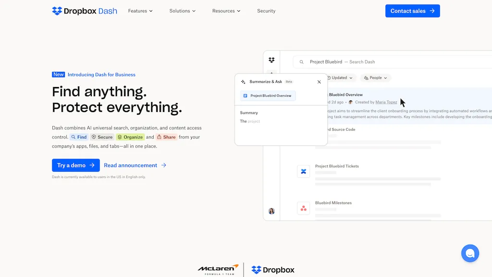Click the Bluebird Milestones app icon
Screen dimensions: 492x277
click(x=303, y=208)
